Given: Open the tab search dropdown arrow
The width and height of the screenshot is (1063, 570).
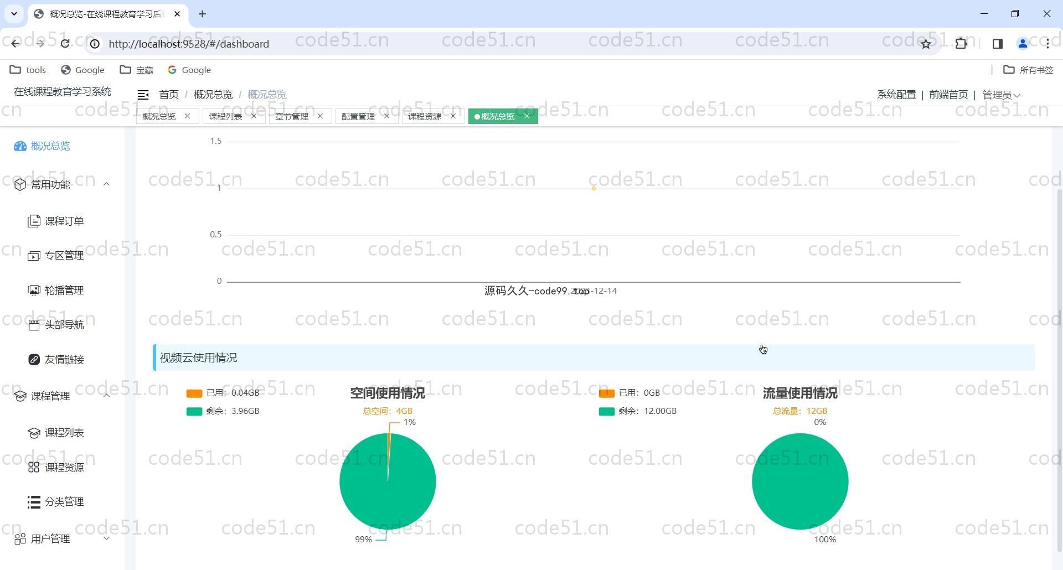Looking at the screenshot, I should pos(14,14).
